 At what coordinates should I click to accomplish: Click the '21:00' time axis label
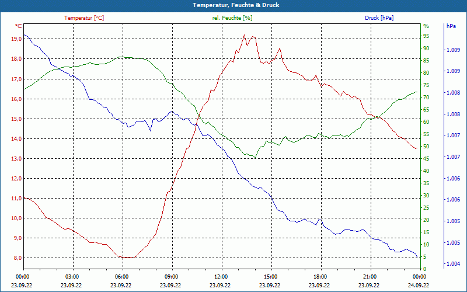tap(369, 277)
